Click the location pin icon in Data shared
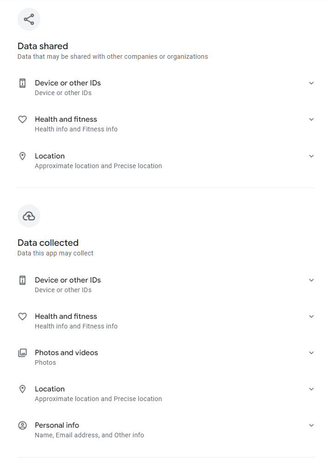The image size is (333, 464). coord(22,156)
